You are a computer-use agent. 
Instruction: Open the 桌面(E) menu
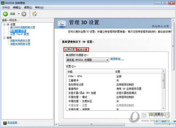[x=28, y=8]
